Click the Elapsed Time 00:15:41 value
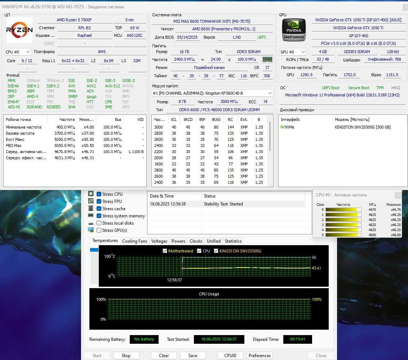The image size is (408, 360). point(297,339)
